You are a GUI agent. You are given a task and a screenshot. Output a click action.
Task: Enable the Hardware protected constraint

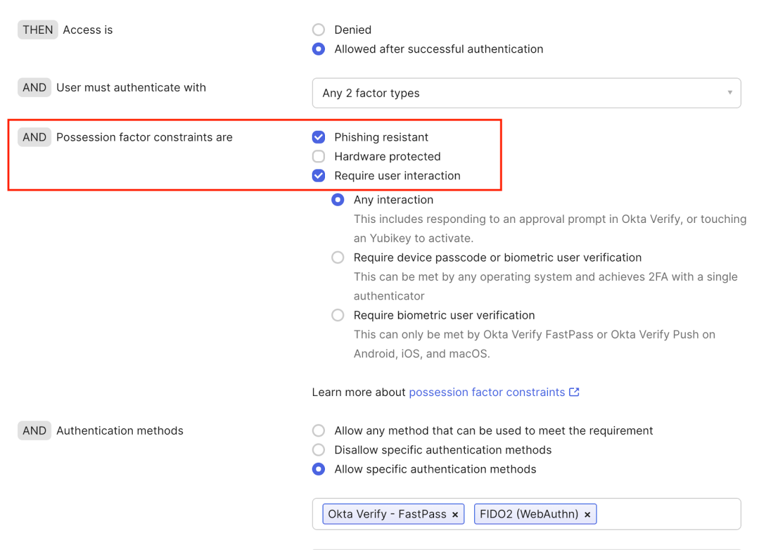pos(318,156)
